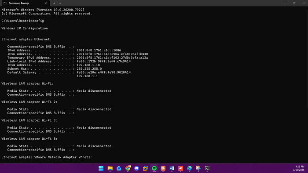Viewport: 308px width, 173px height.
Task: Click Default Gateway fe80::e28e IPv6 value
Action: pos(103,72)
